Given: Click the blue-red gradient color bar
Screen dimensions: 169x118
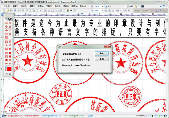Looking at the screenshot, I should coord(6,69).
